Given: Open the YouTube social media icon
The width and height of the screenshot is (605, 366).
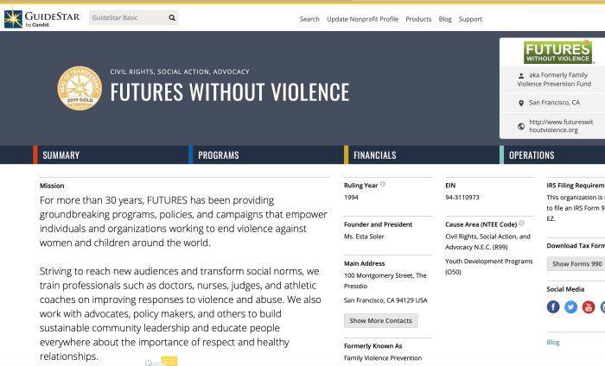Looking at the screenshot, I should pyautogui.click(x=589, y=306).
